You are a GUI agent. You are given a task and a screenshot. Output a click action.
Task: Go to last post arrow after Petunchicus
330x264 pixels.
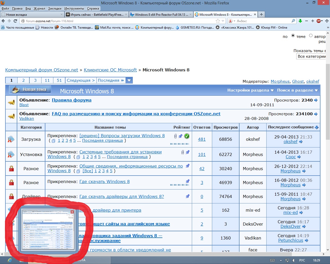coord(307,241)
